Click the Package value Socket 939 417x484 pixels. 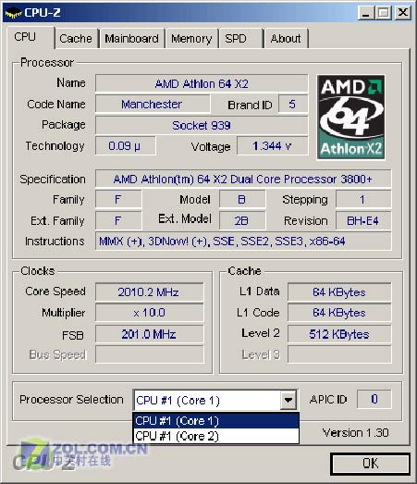coord(202,125)
